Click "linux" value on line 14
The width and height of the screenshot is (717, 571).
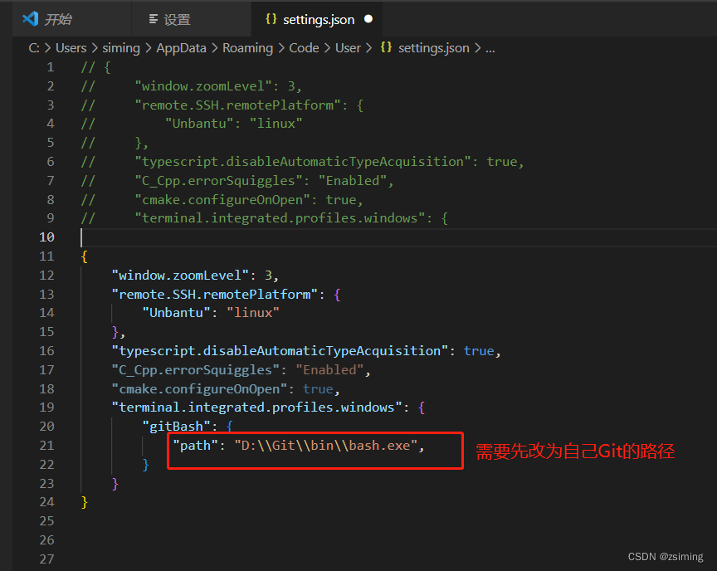[253, 313]
